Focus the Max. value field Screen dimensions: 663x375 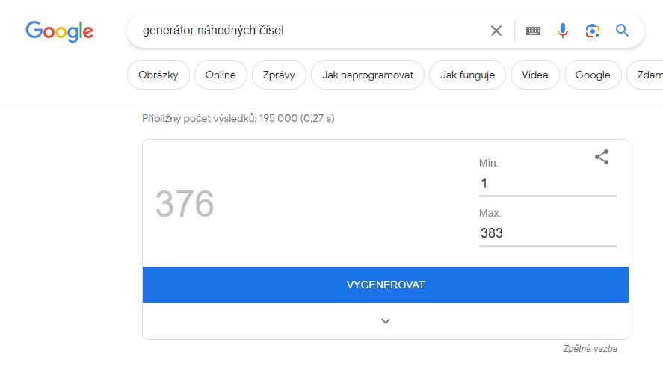548,233
